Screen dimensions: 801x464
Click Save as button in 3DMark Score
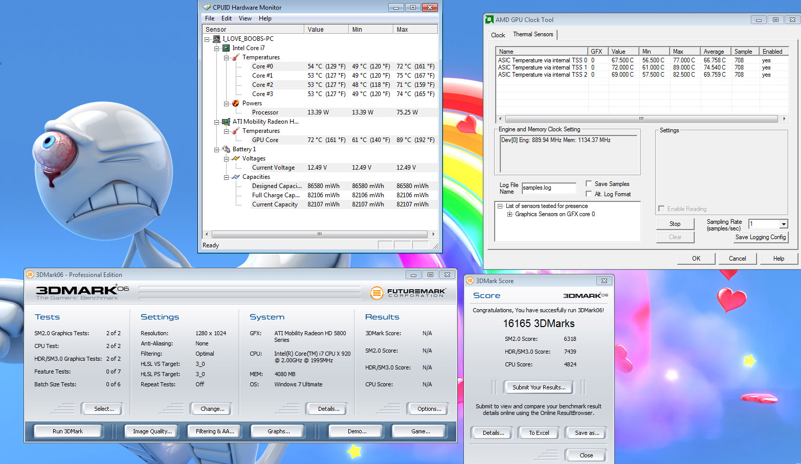point(587,433)
